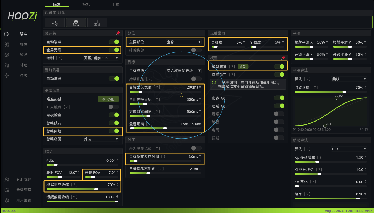Click the P2 control point on the curve
Viewport: 374px width, 213px height.
336,98
